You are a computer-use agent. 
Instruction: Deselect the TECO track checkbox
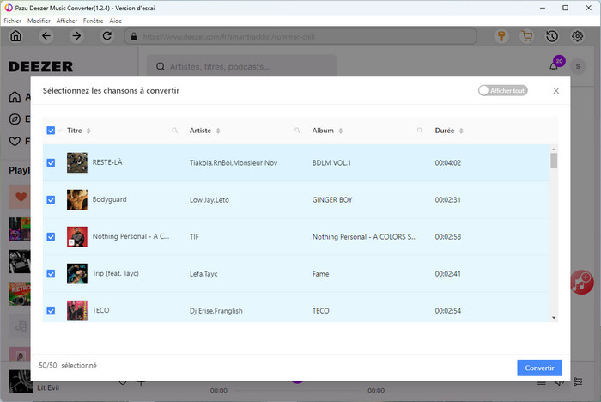(x=51, y=310)
